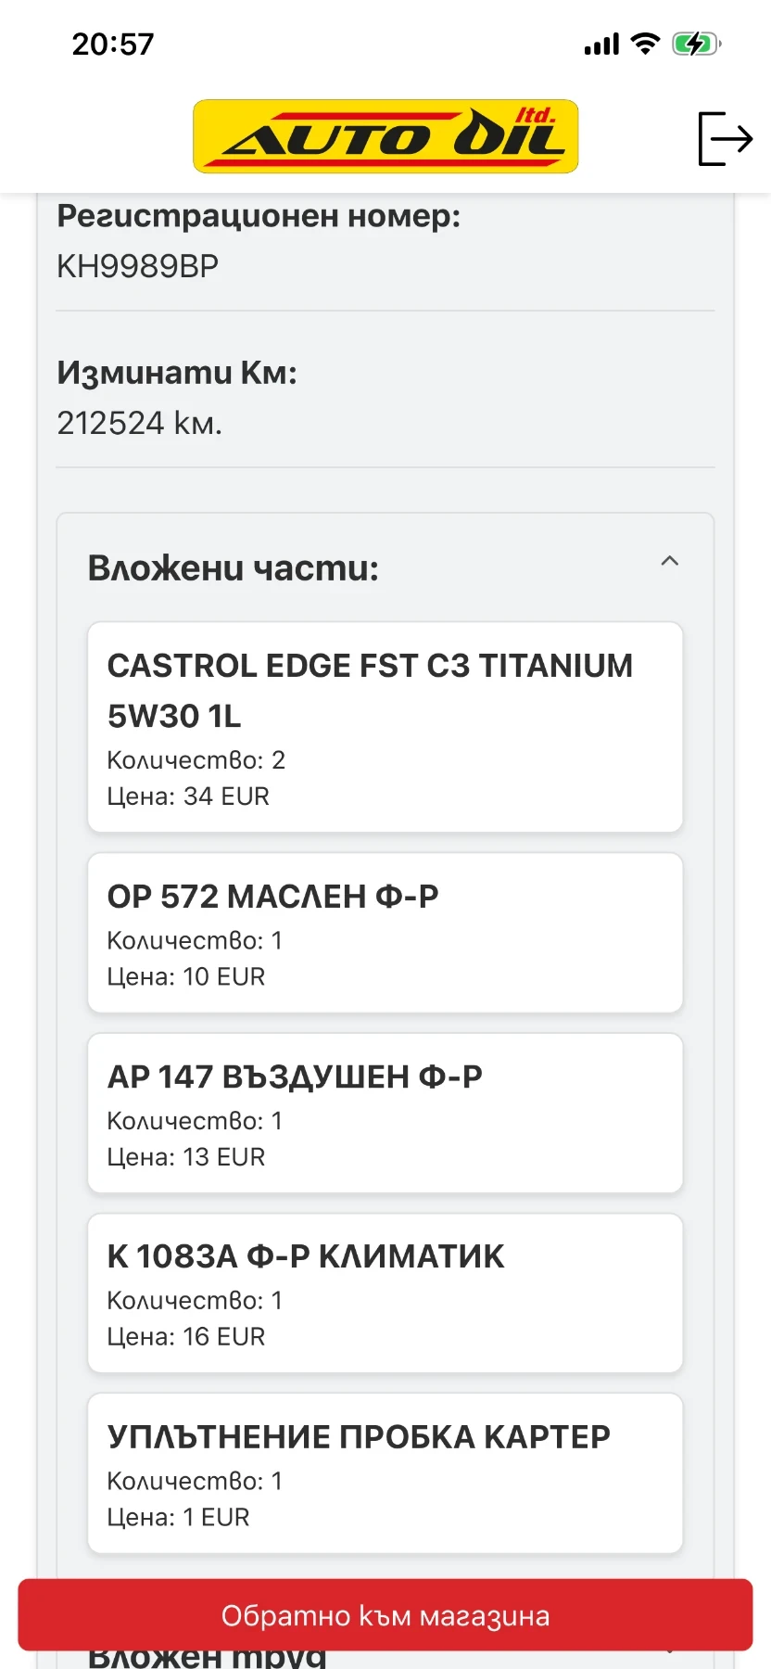The image size is (771, 1669).
Task: Tap the 212524 км mileage value
Action: tap(140, 423)
